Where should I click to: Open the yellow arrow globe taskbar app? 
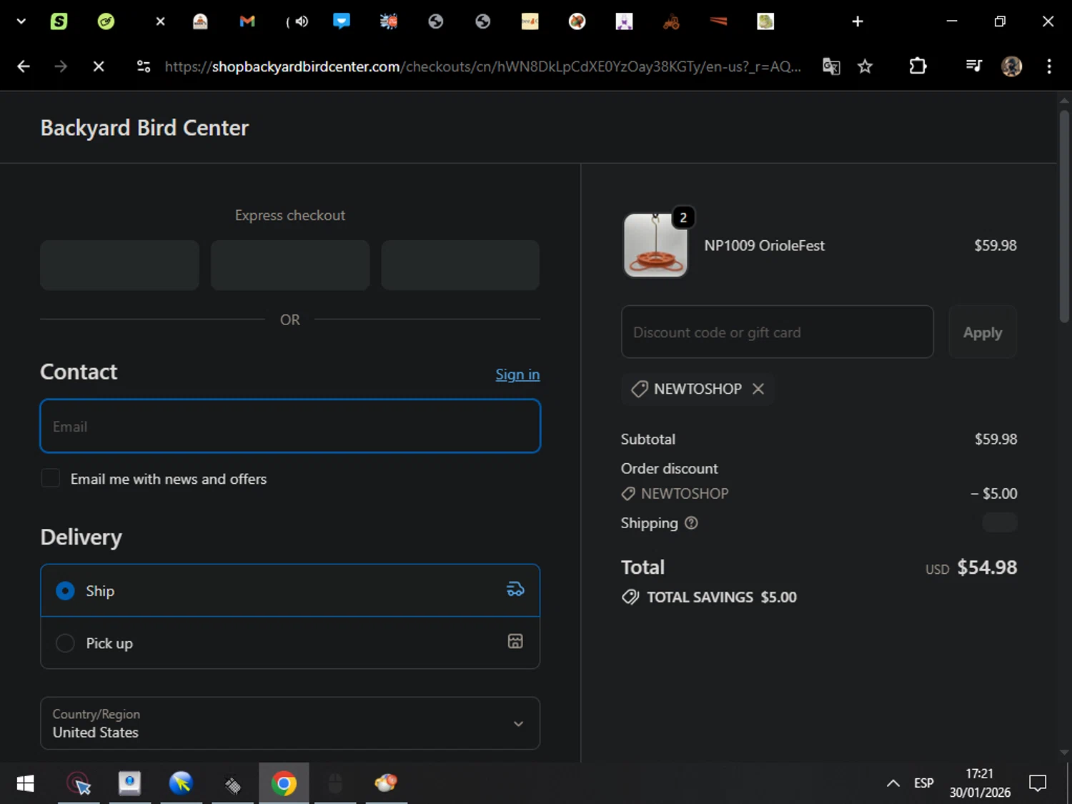tap(181, 783)
